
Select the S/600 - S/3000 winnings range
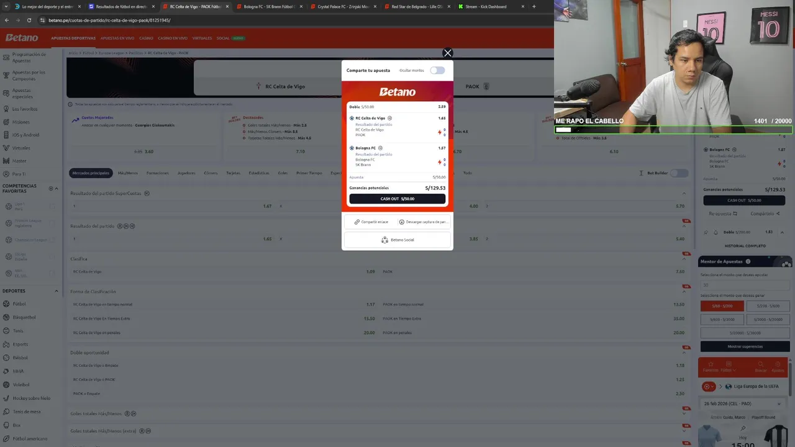pyautogui.click(x=722, y=319)
